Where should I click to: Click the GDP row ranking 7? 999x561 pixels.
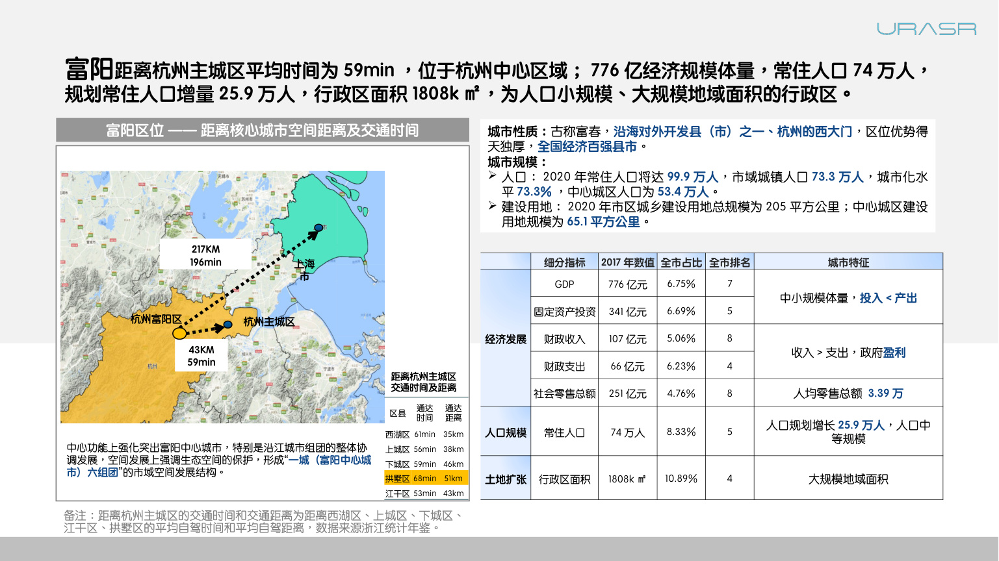(729, 284)
